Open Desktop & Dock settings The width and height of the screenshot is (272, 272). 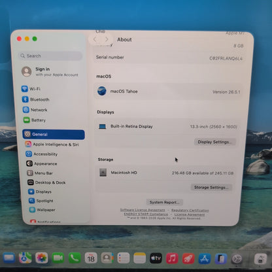[46, 182]
